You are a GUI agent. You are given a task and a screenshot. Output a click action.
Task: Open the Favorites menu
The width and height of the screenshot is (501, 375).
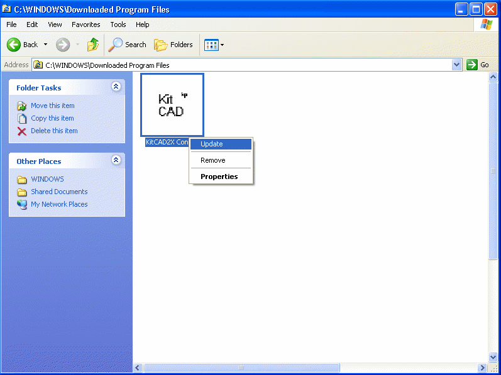pyautogui.click(x=86, y=24)
